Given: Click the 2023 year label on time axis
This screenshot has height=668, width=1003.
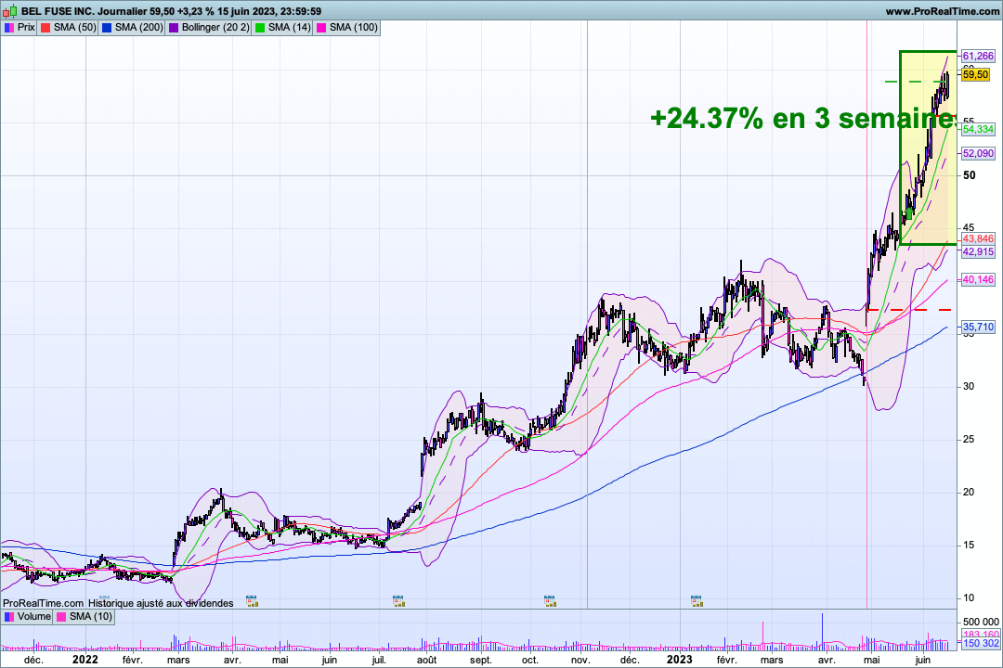Looking at the screenshot, I should tap(679, 660).
